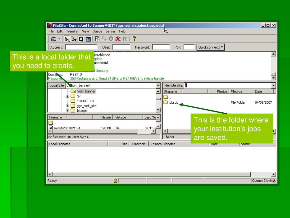
Task: Sort local files by Filetype column
Action: tap(128, 117)
